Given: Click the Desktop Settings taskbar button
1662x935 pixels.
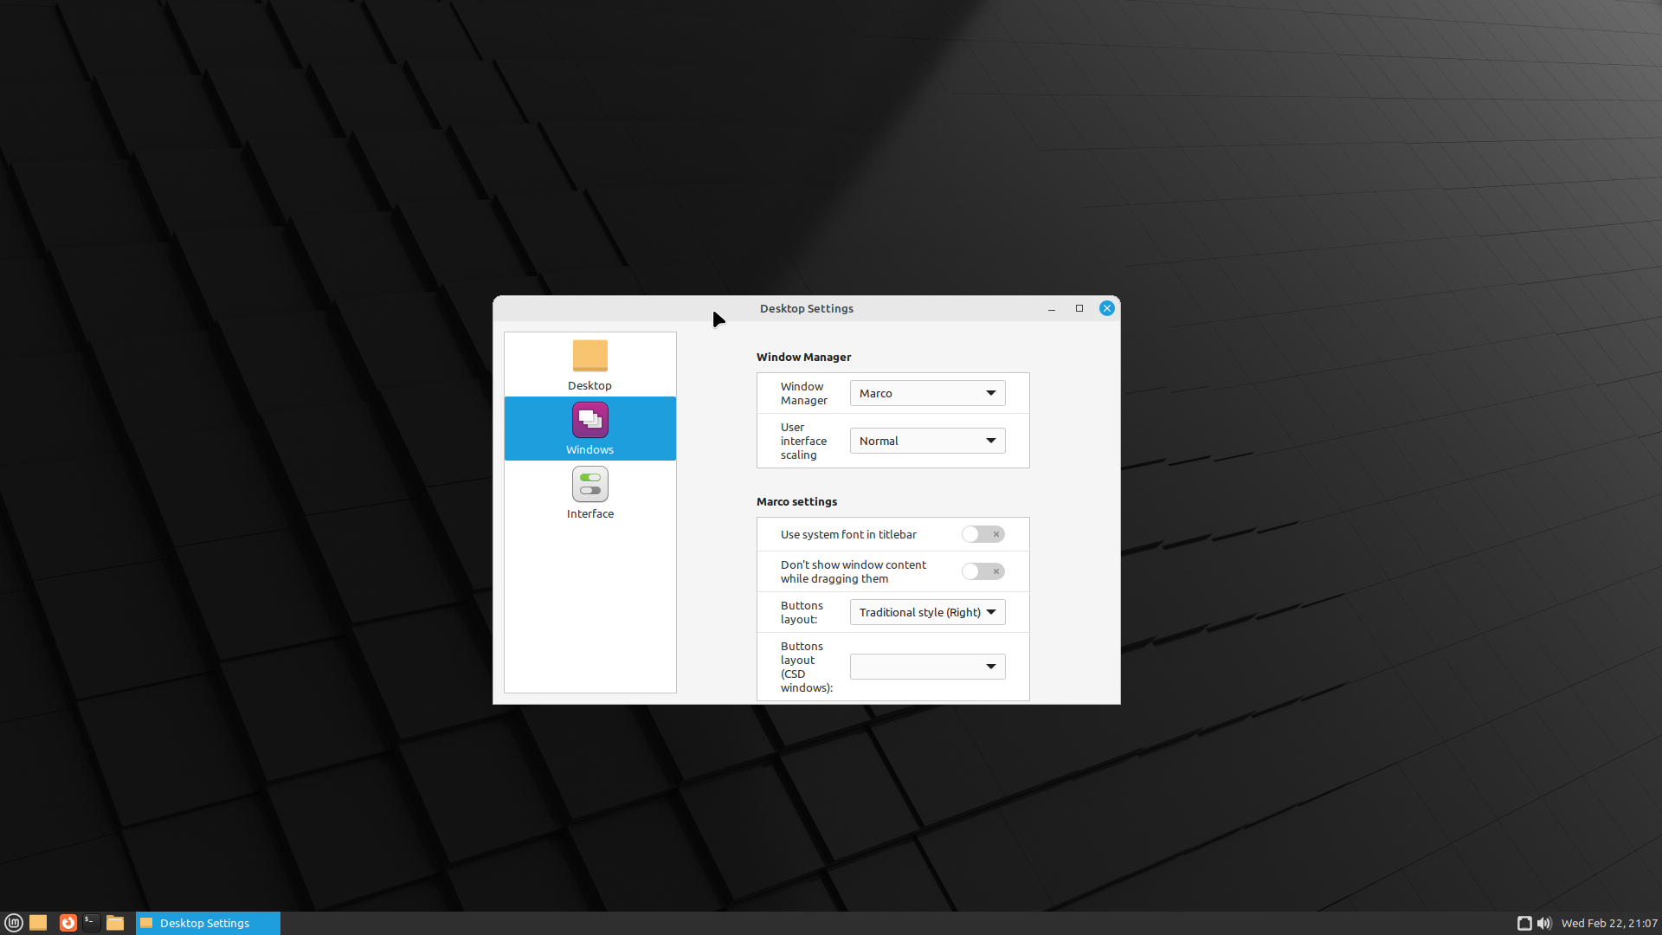Looking at the screenshot, I should 208,923.
